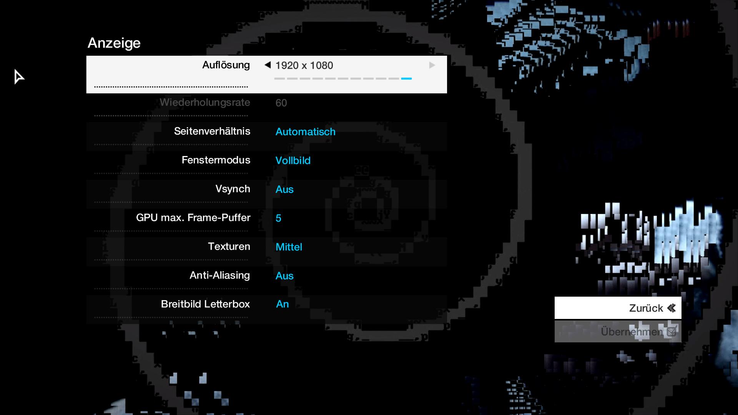Screen dimensions: 738x415
Task: Click the highlighted blue resolution indicator segment
Action: click(x=406, y=78)
